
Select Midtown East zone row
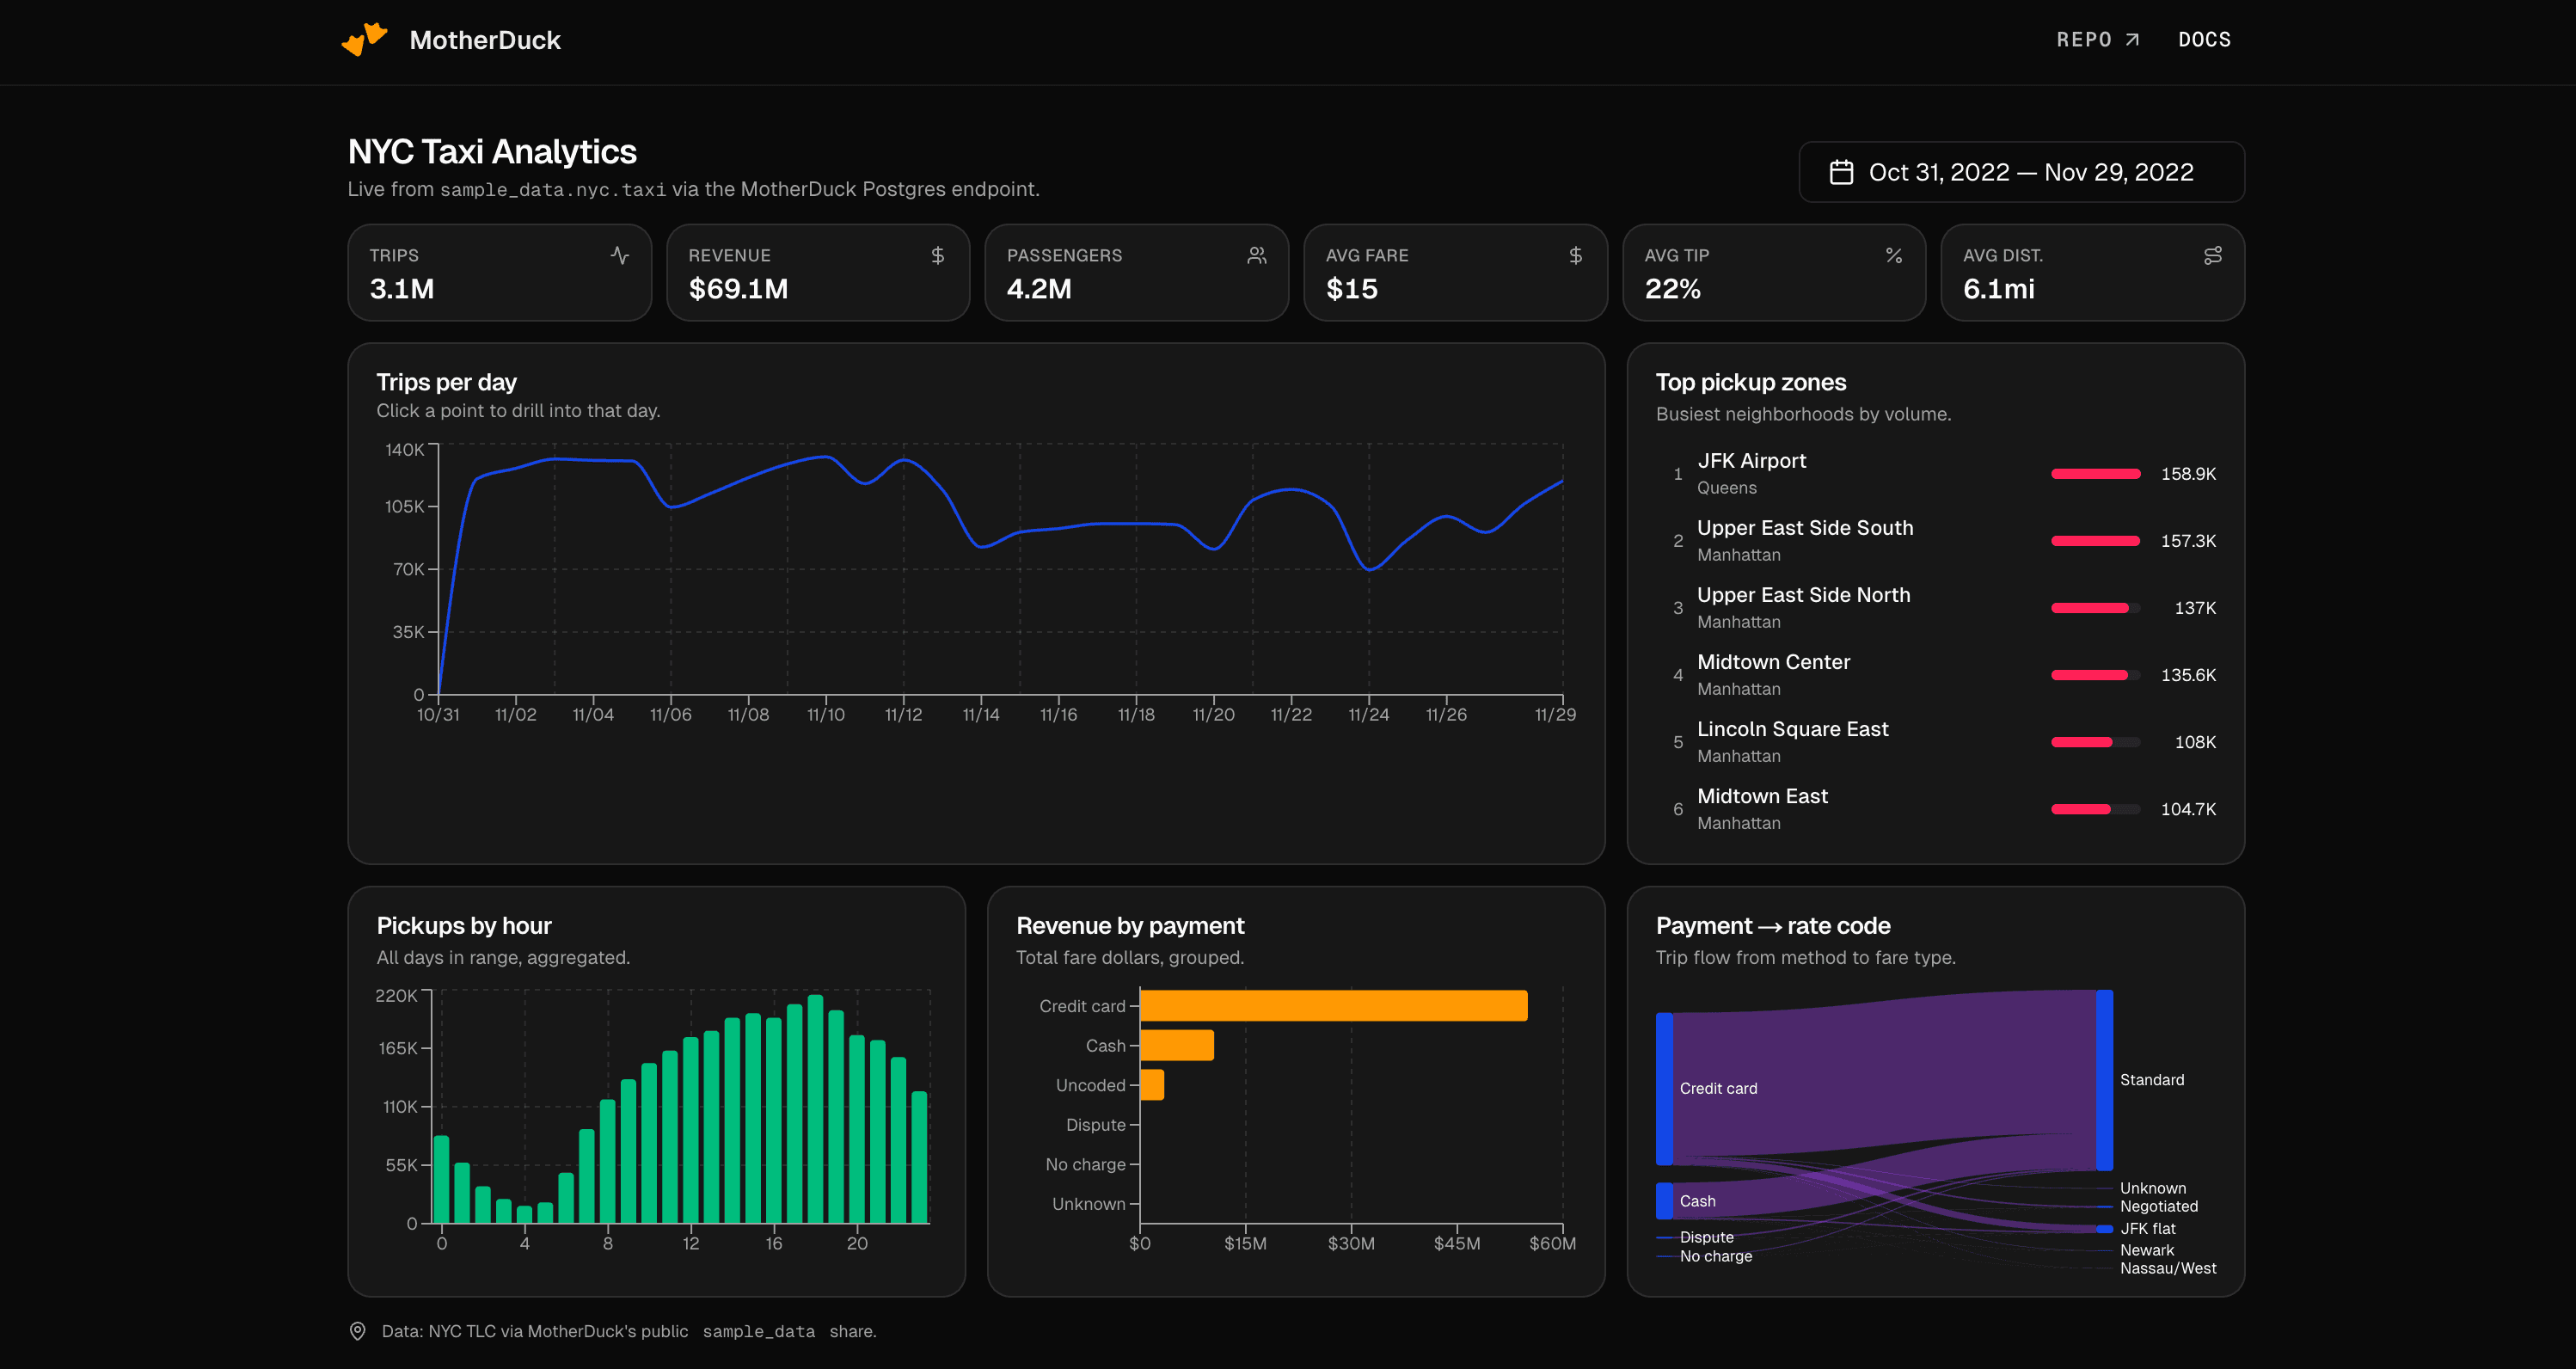1936,809
